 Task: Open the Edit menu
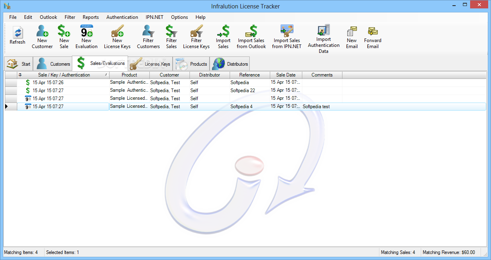[x=28, y=17]
